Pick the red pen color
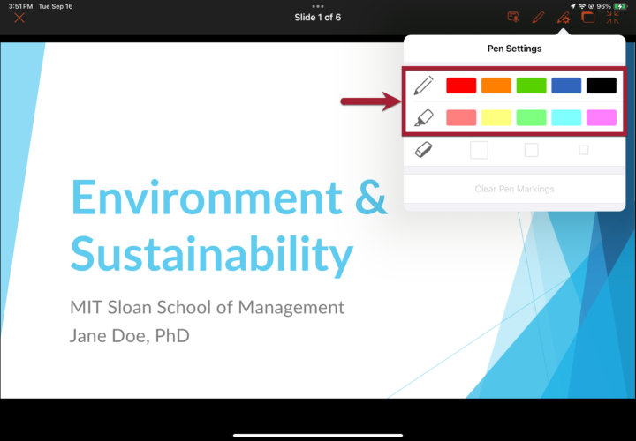This screenshot has height=441, width=636. (461, 86)
